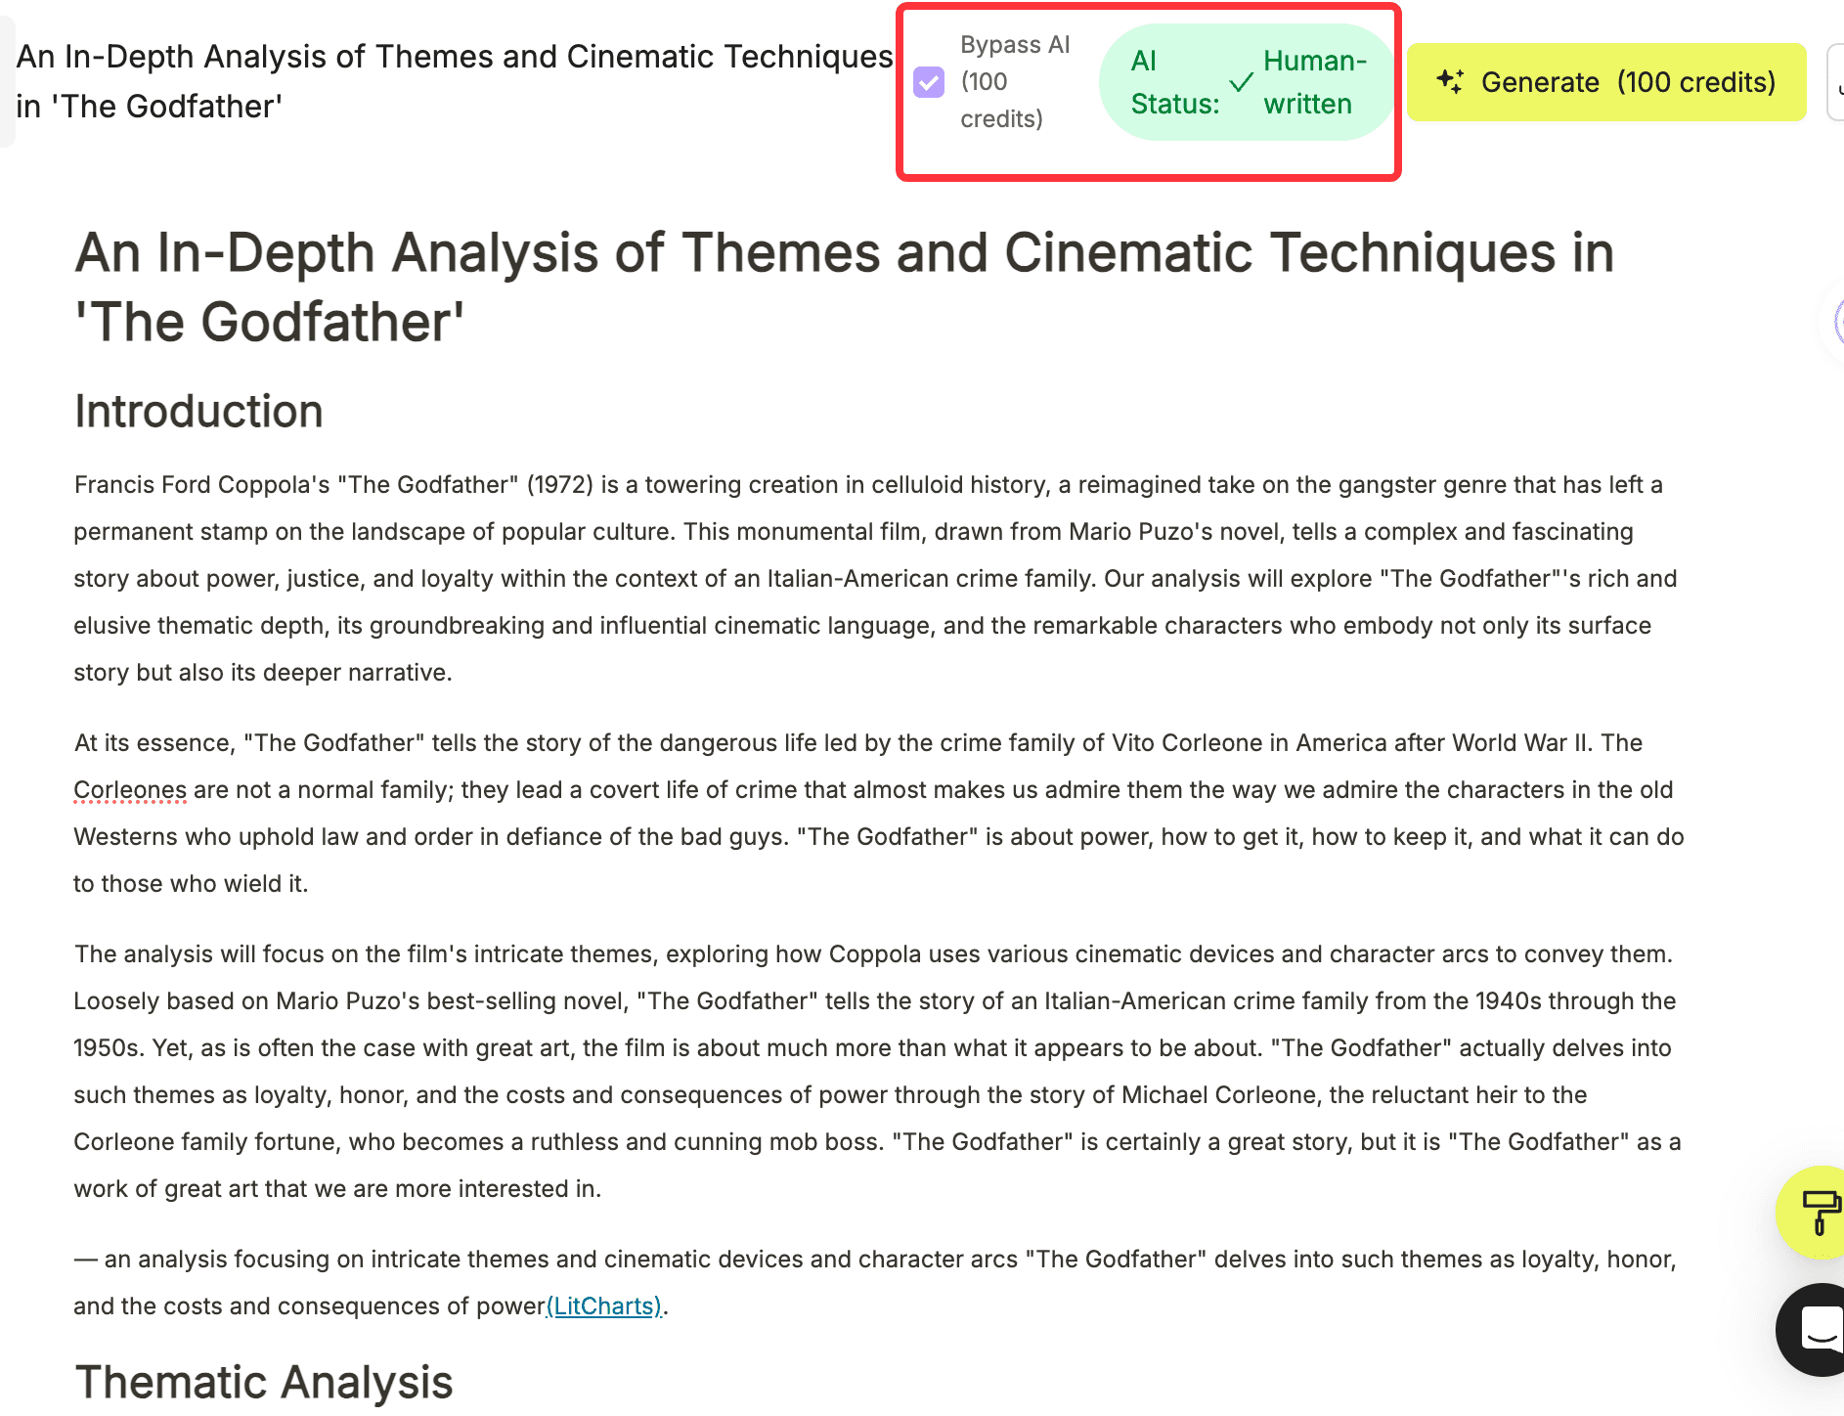Uncheck the Bypass AI checkbox
1844x1416 pixels.
click(x=929, y=82)
